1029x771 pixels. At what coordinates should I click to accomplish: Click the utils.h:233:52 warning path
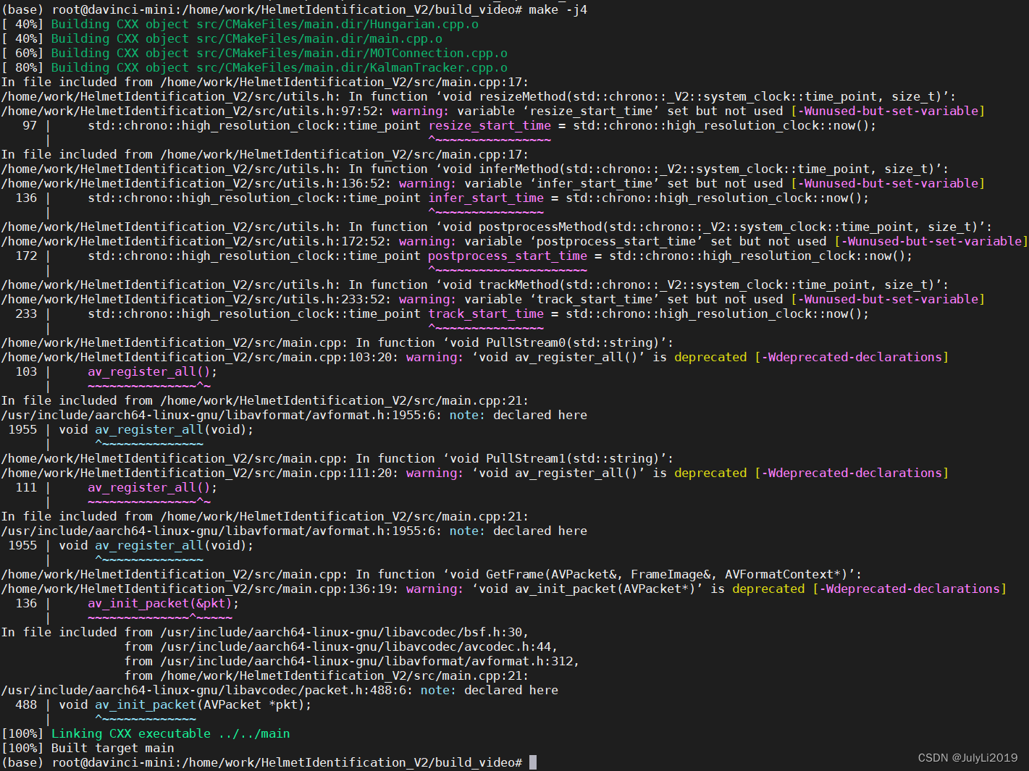coord(196,299)
